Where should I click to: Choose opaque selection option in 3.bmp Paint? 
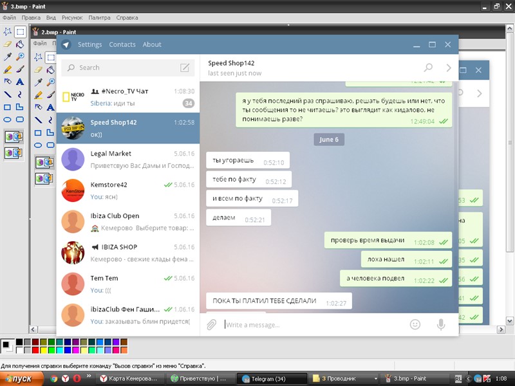pos(14,137)
